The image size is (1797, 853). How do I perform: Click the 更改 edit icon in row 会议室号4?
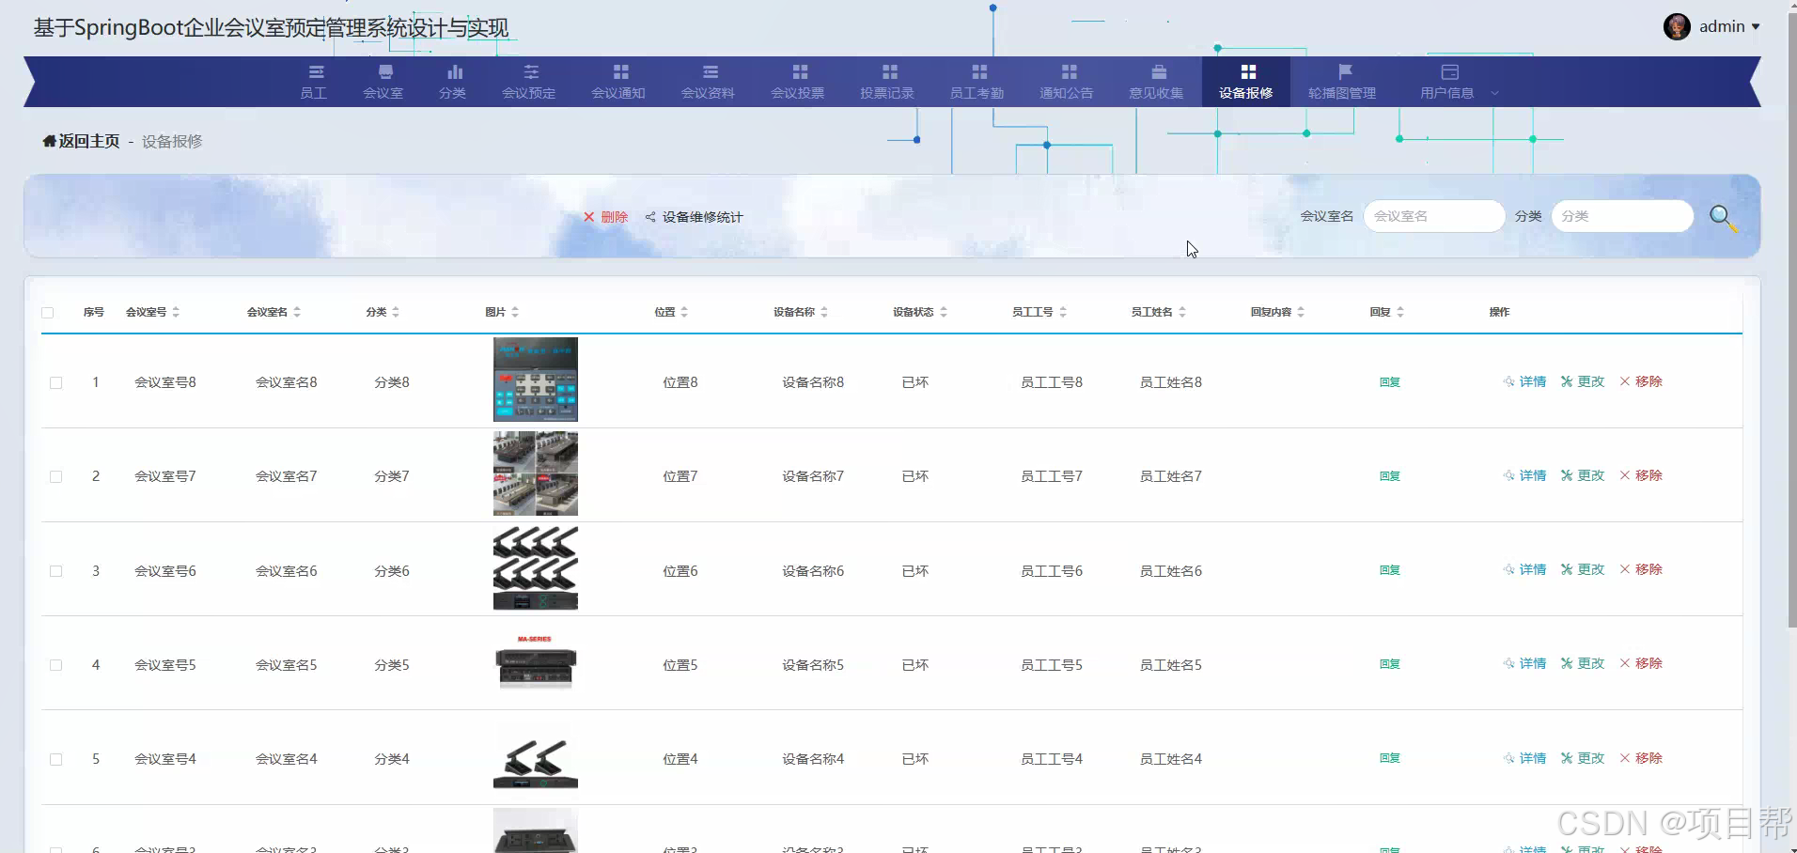click(1567, 758)
